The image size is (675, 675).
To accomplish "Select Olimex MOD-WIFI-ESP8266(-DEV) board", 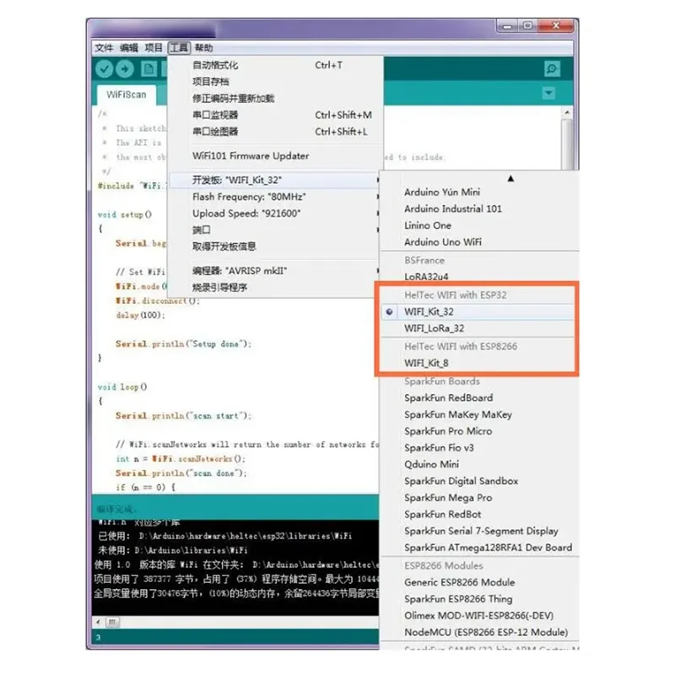I will [x=479, y=616].
